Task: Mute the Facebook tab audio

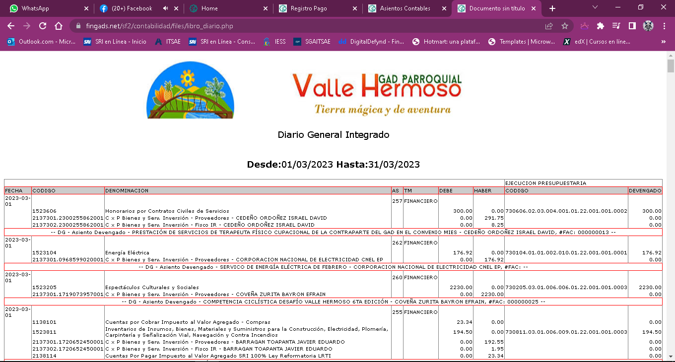Action: [165, 8]
